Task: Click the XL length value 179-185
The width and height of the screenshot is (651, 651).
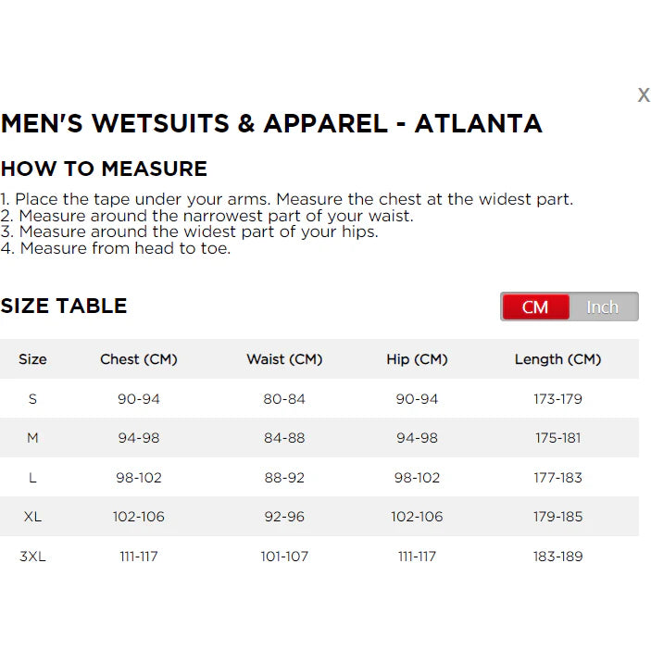Action: (557, 517)
